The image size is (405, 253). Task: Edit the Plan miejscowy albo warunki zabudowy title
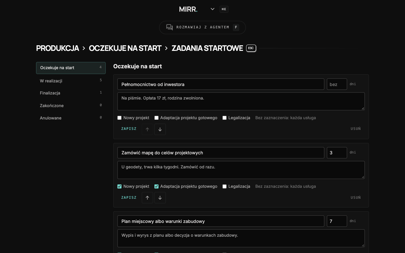(221, 221)
